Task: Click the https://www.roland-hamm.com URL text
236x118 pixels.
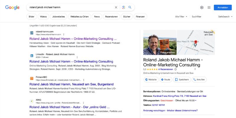Action: point(48,35)
